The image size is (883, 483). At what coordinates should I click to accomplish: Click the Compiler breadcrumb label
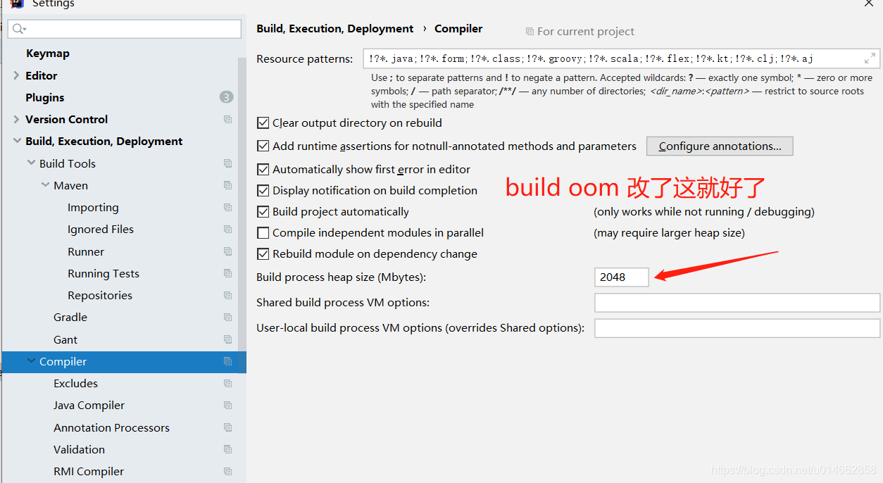458,29
